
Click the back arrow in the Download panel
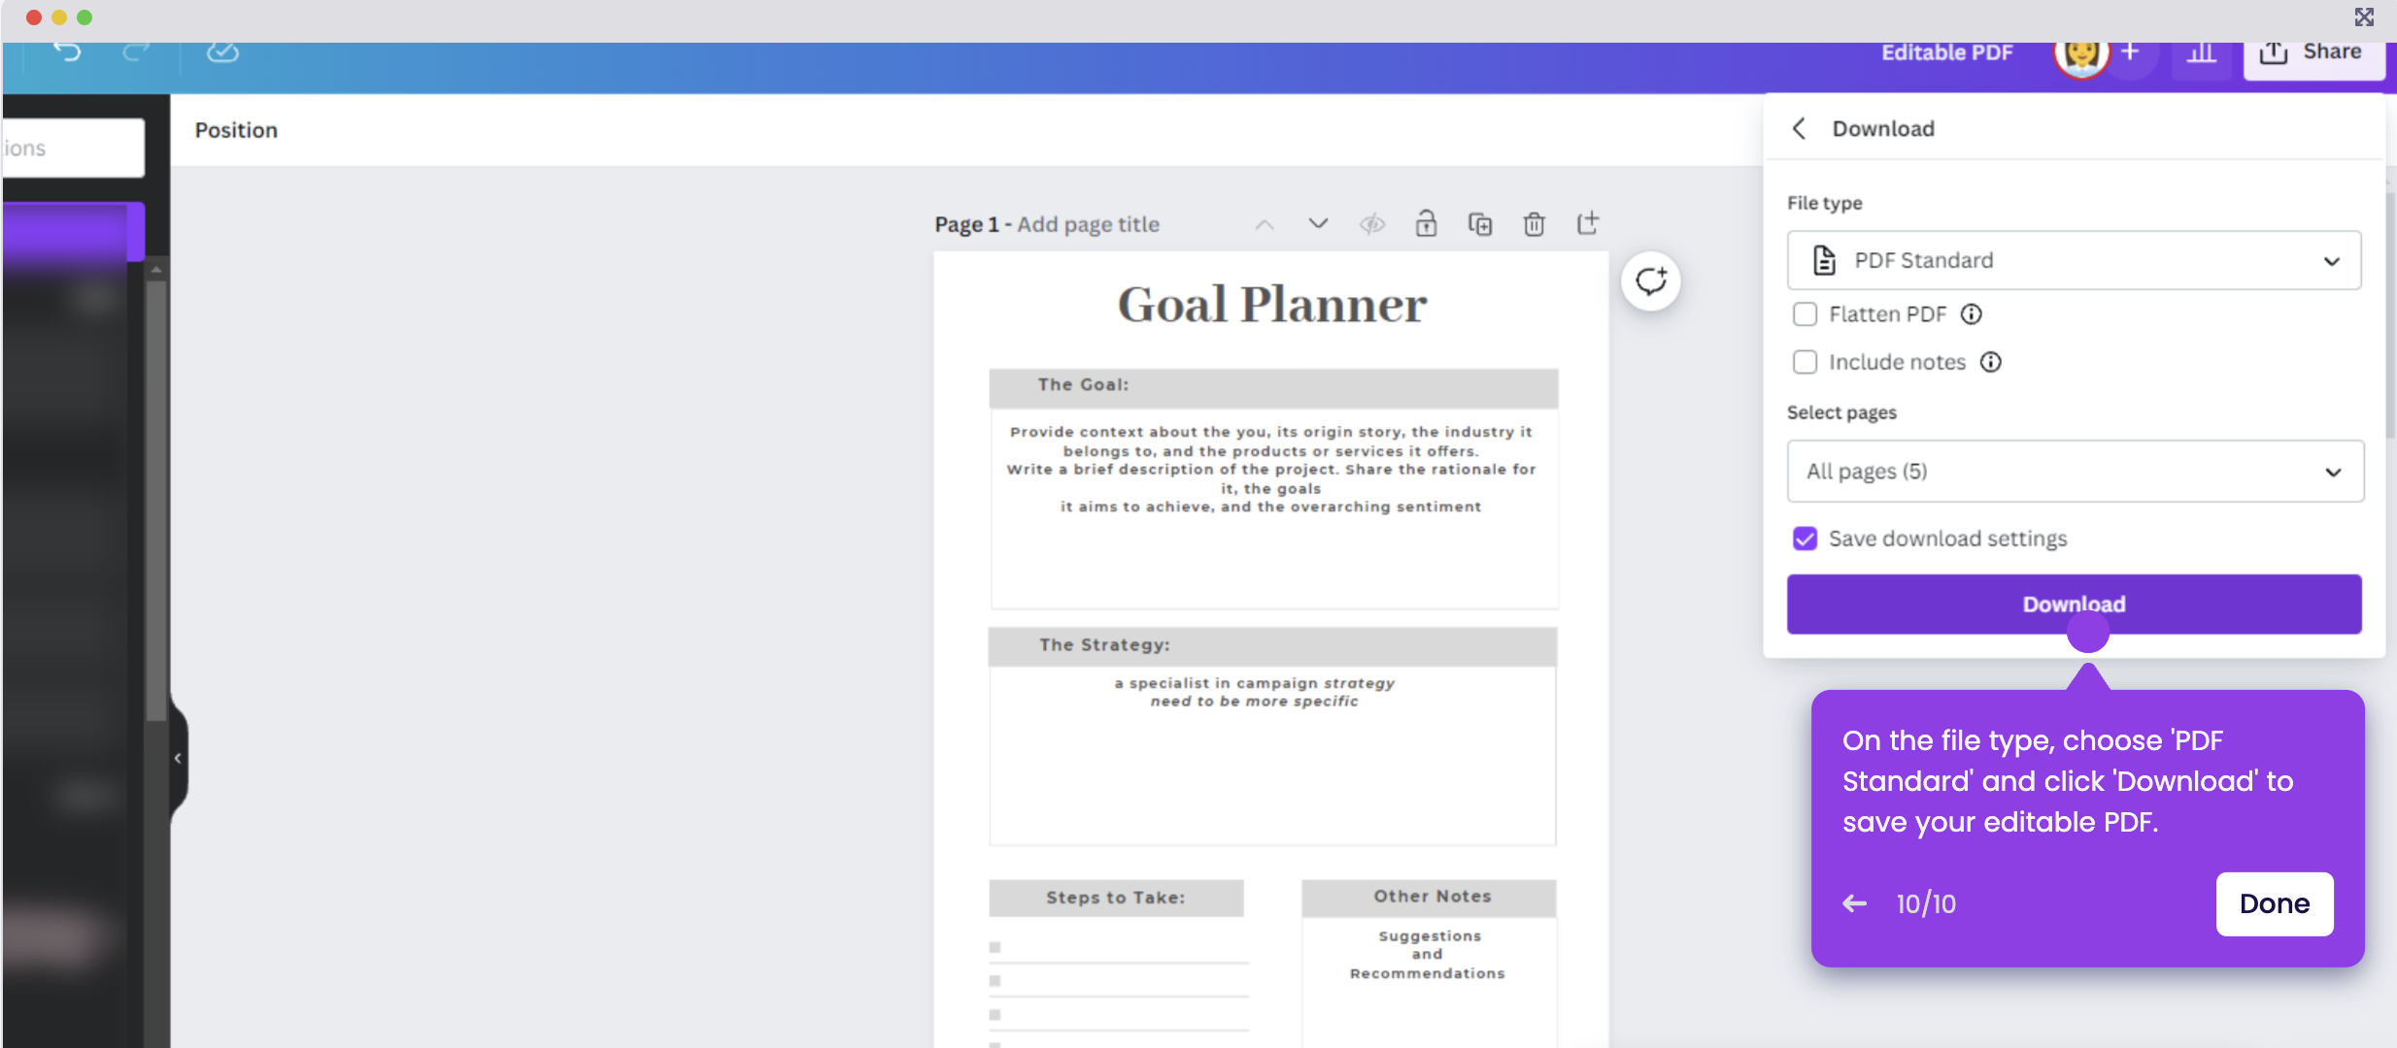[1800, 127]
